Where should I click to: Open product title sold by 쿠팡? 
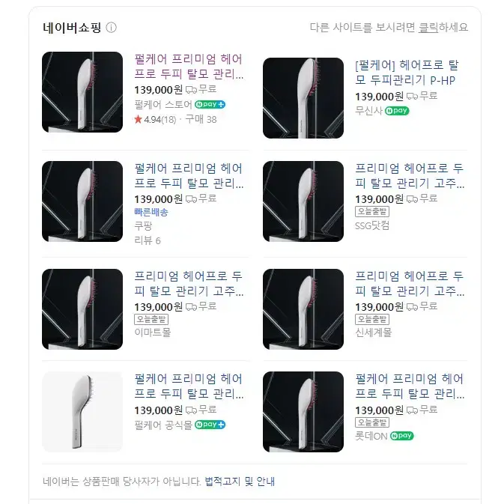click(x=189, y=176)
